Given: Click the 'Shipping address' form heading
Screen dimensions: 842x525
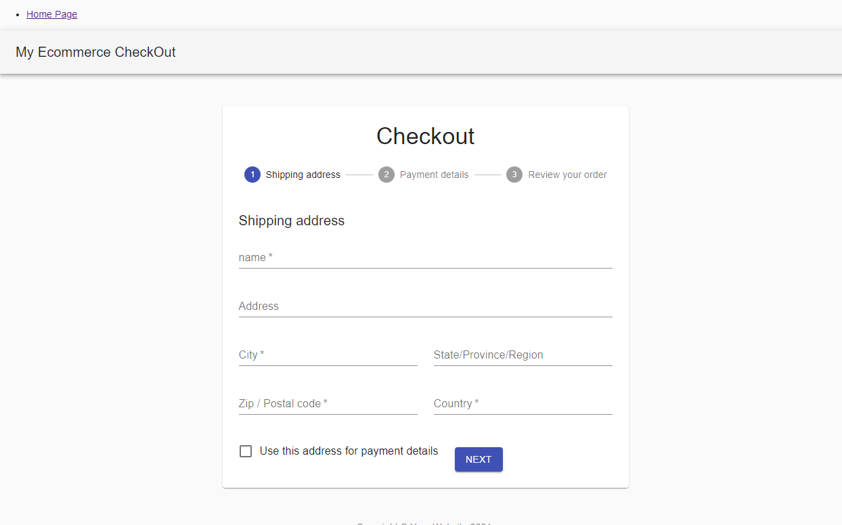Looking at the screenshot, I should point(291,221).
